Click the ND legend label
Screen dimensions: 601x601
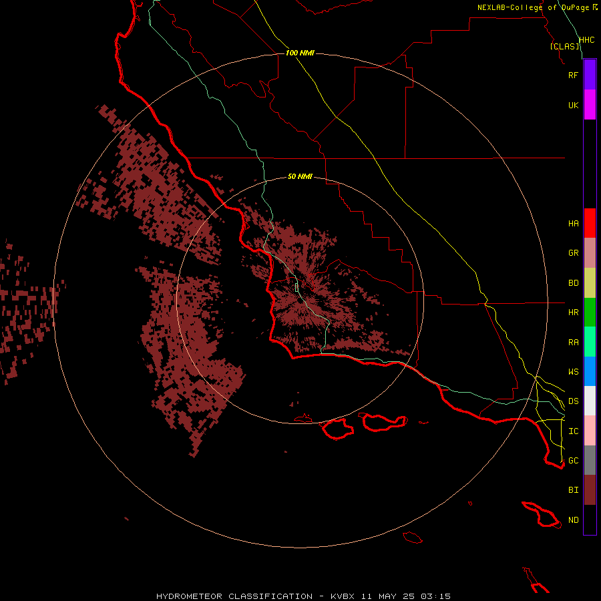tap(573, 520)
